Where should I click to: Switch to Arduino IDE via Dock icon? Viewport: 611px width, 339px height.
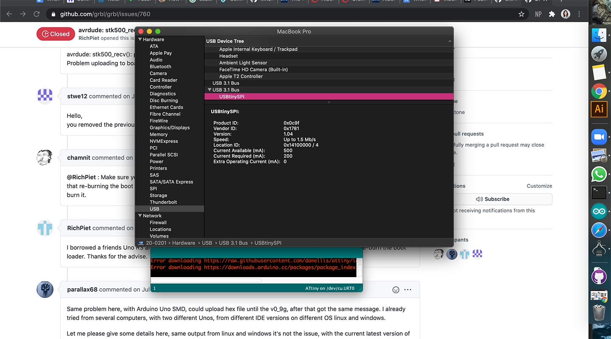point(599,211)
